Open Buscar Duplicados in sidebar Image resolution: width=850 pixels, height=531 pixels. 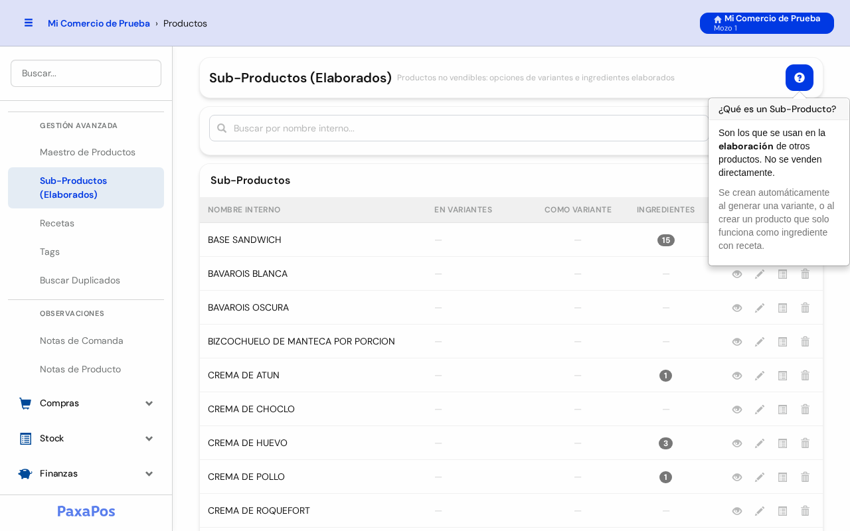click(80, 280)
